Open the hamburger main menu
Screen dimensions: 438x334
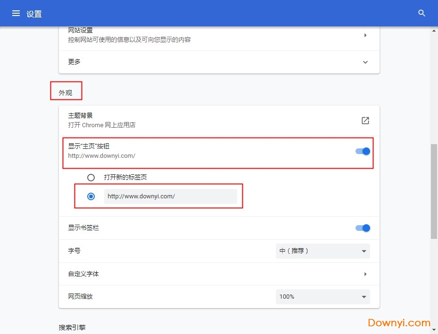point(16,13)
